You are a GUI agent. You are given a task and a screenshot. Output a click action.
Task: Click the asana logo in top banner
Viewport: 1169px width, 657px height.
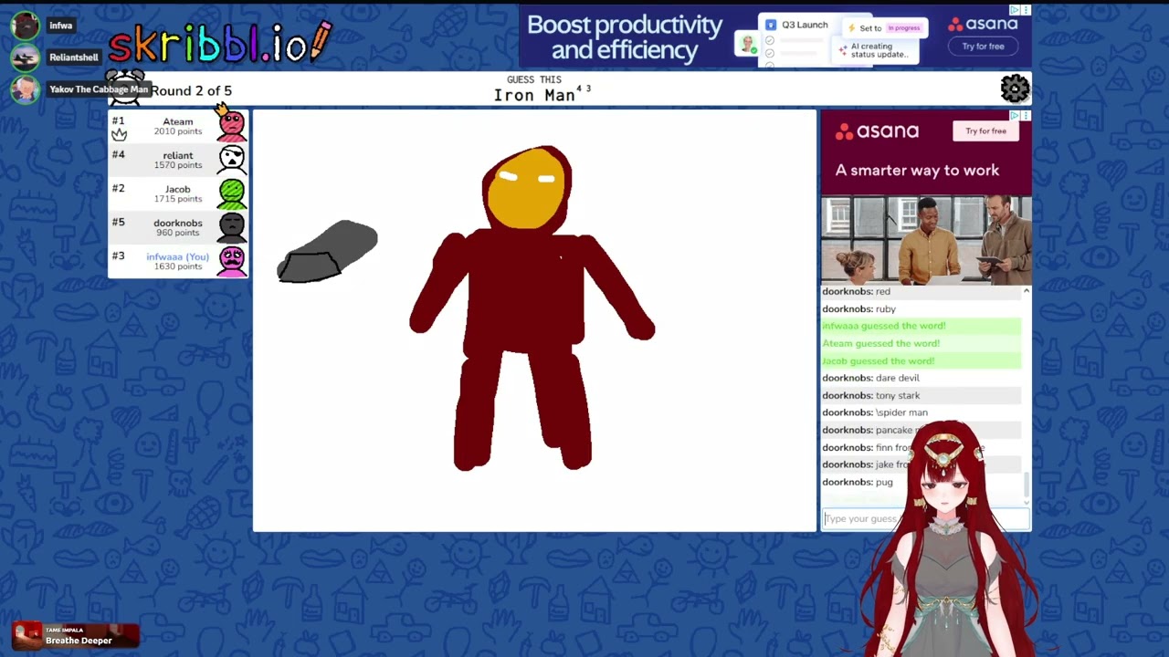[983, 25]
